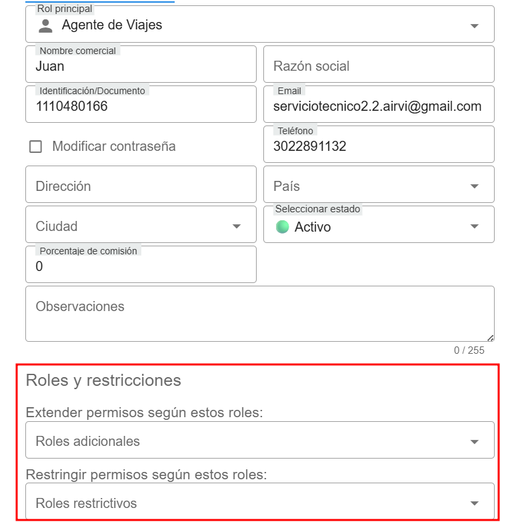This screenshot has height=522, width=512.
Task: Click the Email field
Action: (377, 107)
